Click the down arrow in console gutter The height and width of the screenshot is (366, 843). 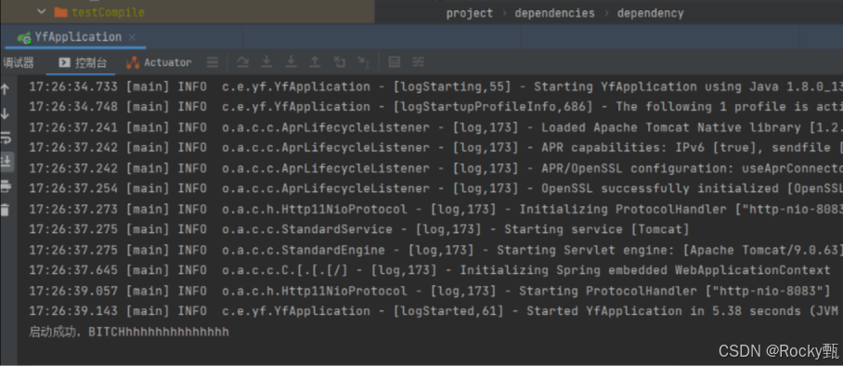click(6, 113)
